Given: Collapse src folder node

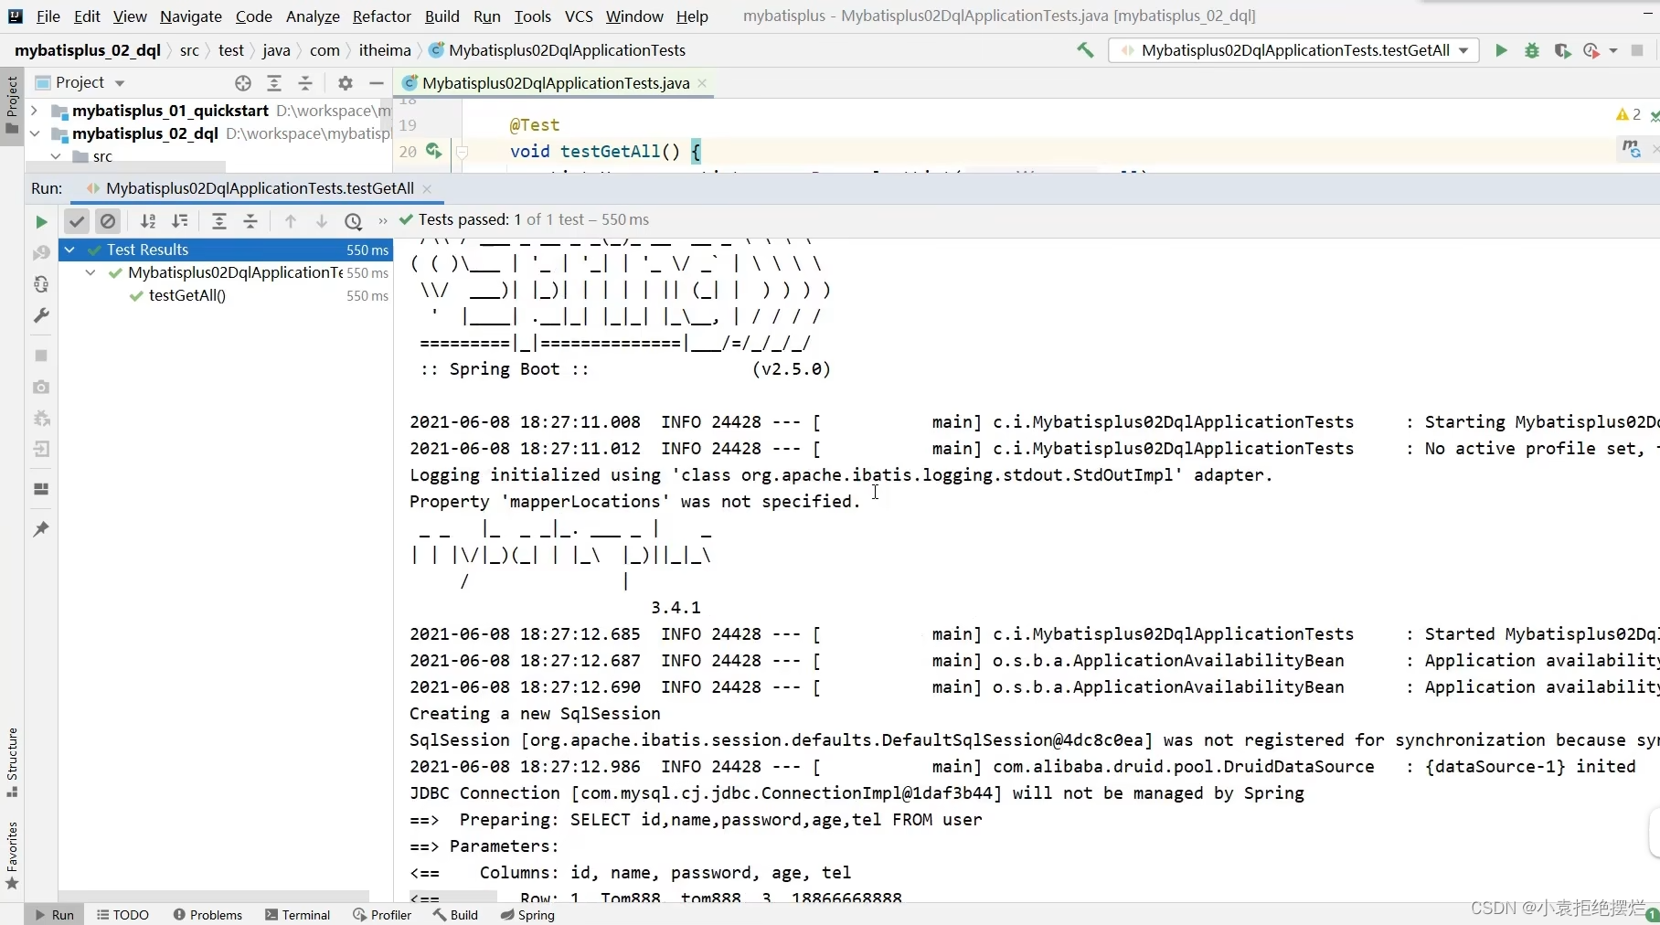Looking at the screenshot, I should [x=56, y=156].
